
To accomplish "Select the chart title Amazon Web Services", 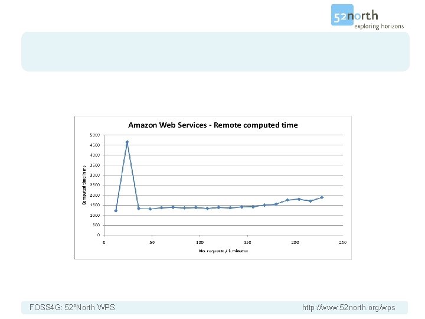I will click(x=212, y=125).
